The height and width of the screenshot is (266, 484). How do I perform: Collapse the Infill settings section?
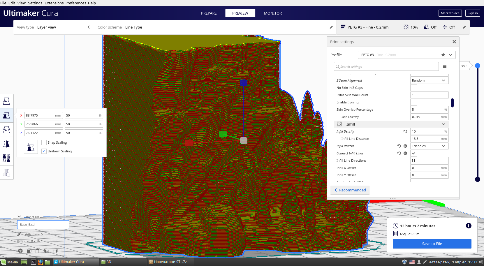(443, 124)
